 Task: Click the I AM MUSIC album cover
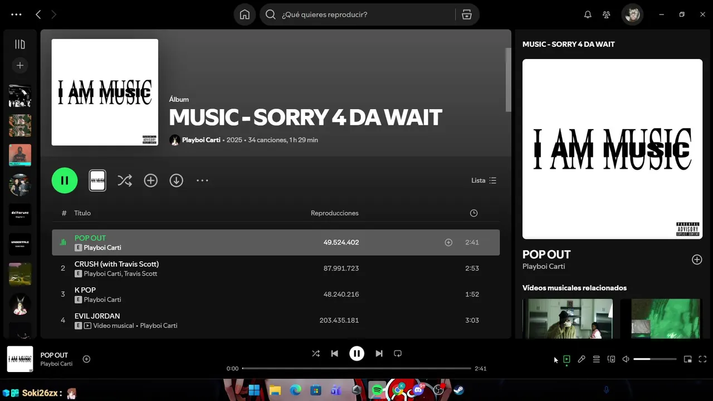click(105, 92)
